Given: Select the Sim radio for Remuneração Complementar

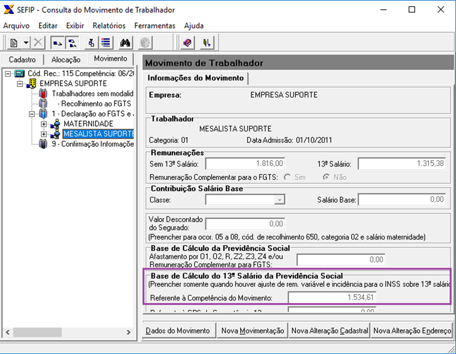Looking at the screenshot, I should click(287, 177).
